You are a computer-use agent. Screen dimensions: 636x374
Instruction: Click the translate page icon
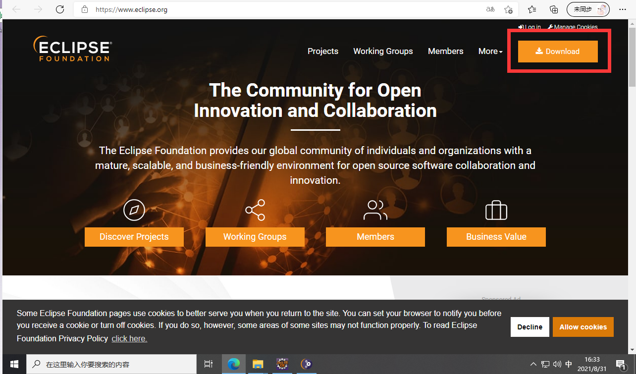click(x=490, y=9)
